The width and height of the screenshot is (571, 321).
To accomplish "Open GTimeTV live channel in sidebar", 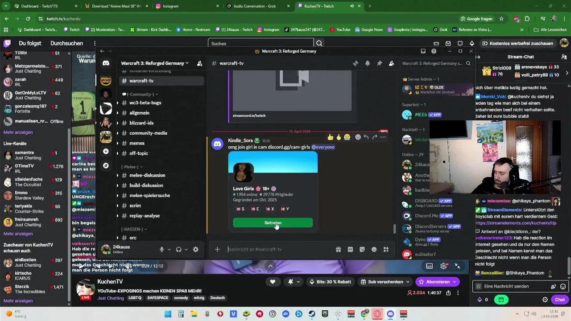I will tap(35, 169).
